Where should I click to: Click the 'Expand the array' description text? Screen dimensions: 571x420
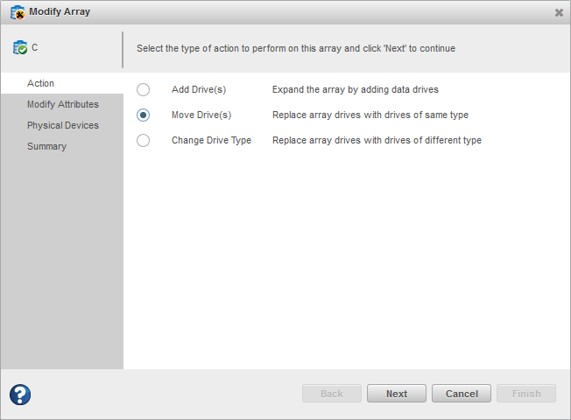(355, 89)
